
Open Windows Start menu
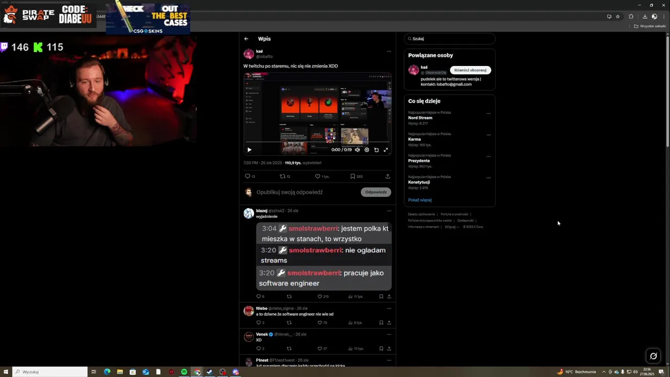tap(6, 372)
